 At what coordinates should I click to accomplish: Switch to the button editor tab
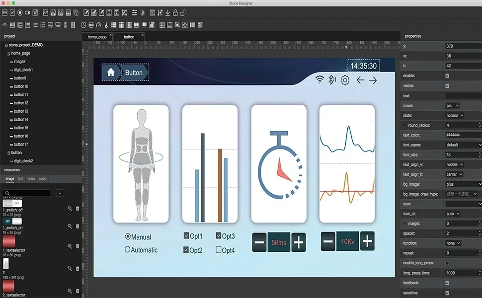coord(129,37)
